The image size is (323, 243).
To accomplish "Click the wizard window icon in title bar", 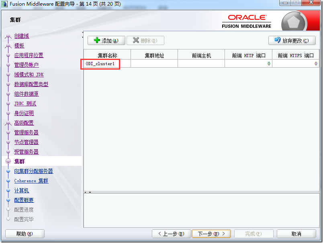I will 4,4.
